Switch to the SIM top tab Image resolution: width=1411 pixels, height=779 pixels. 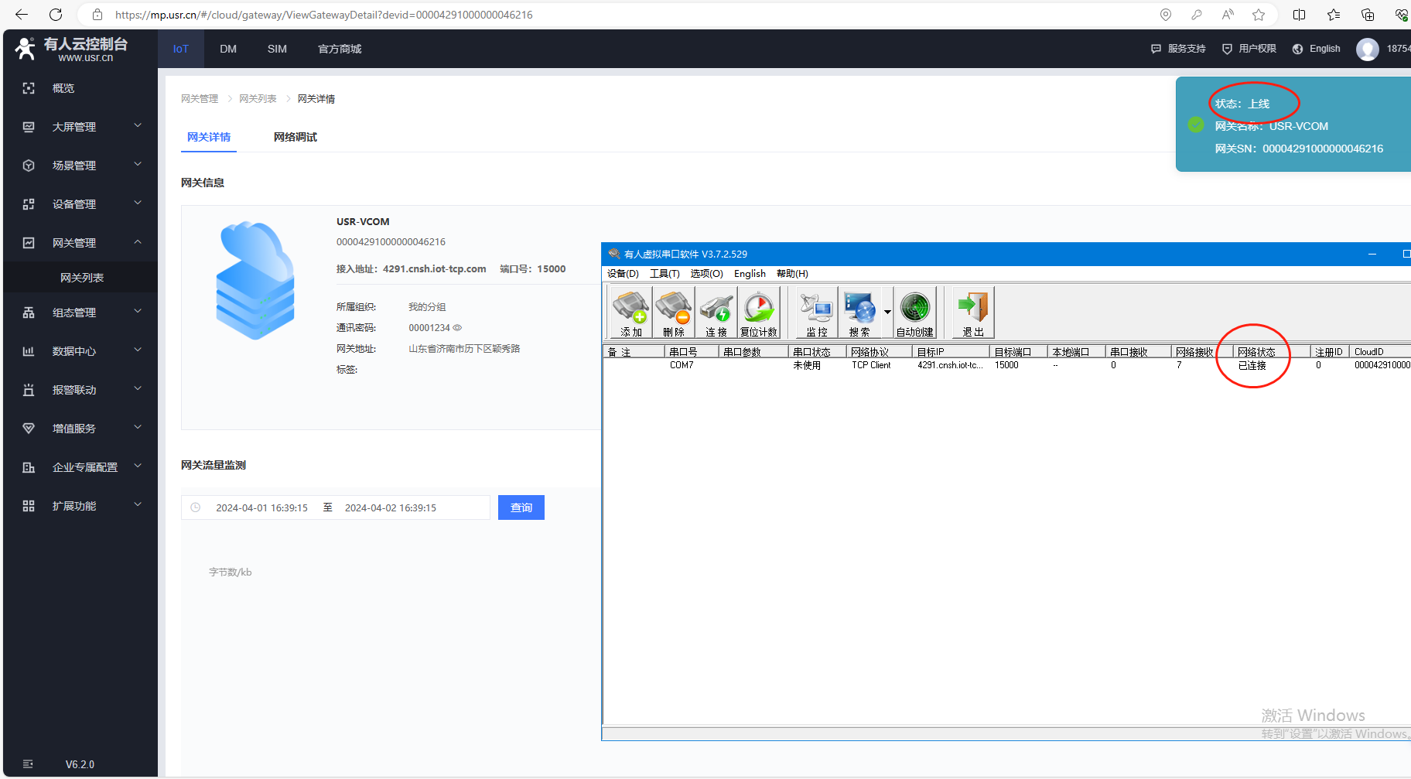277,49
